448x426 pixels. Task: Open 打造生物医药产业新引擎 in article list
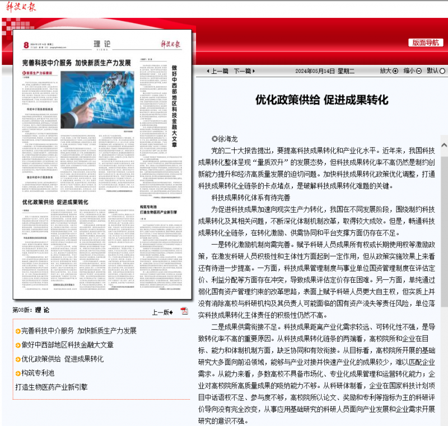[52, 387]
